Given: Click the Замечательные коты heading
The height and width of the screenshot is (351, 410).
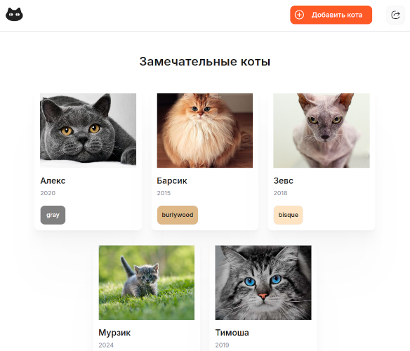Looking at the screenshot, I should pyautogui.click(x=205, y=62).
